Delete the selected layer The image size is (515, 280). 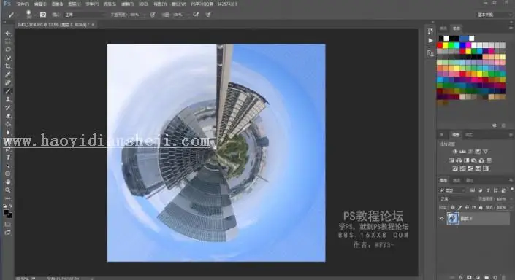click(x=504, y=277)
